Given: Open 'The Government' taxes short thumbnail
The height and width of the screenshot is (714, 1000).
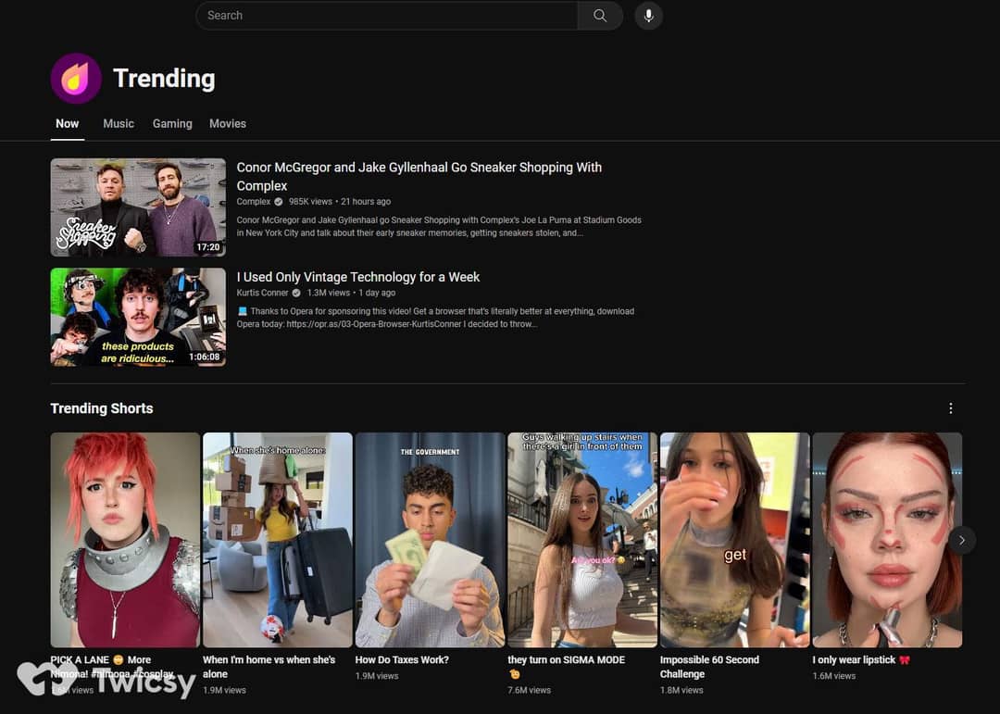Looking at the screenshot, I should [430, 540].
